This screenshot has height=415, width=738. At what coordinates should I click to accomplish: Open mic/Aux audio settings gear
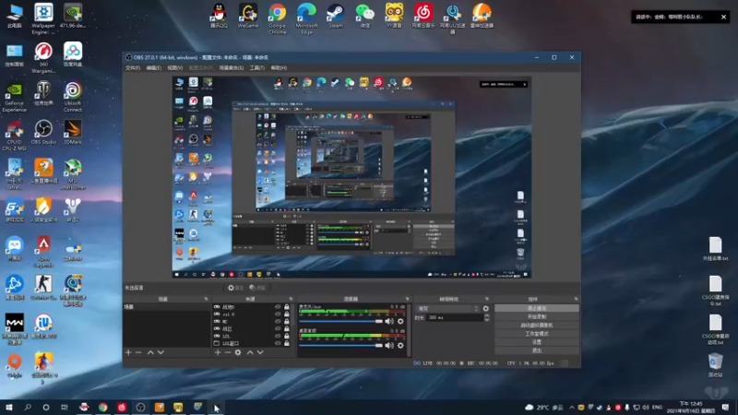pyautogui.click(x=400, y=321)
